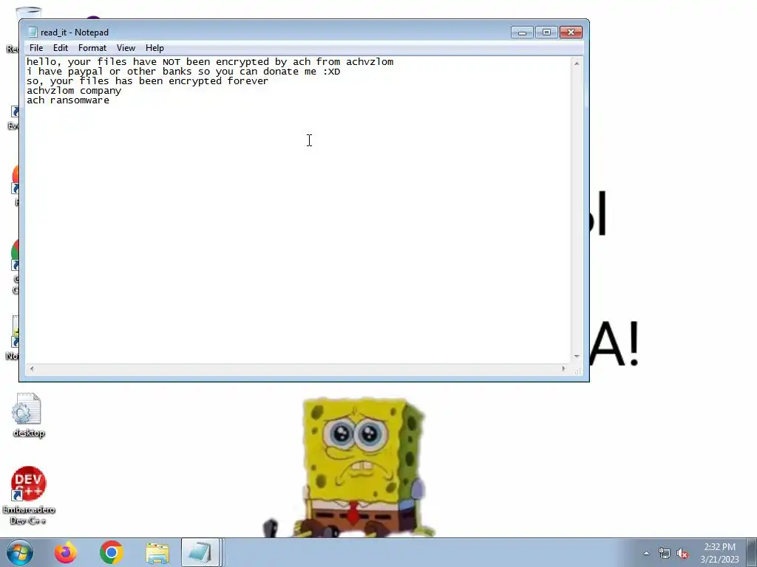Open the Format menu in Notepad
Viewport: 757px width, 567px height.
92,48
